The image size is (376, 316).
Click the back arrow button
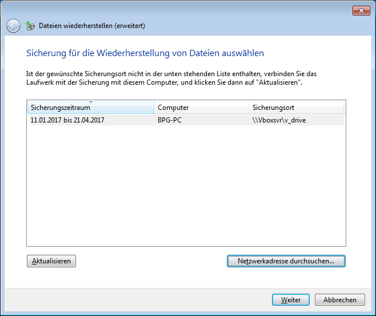[x=13, y=26]
